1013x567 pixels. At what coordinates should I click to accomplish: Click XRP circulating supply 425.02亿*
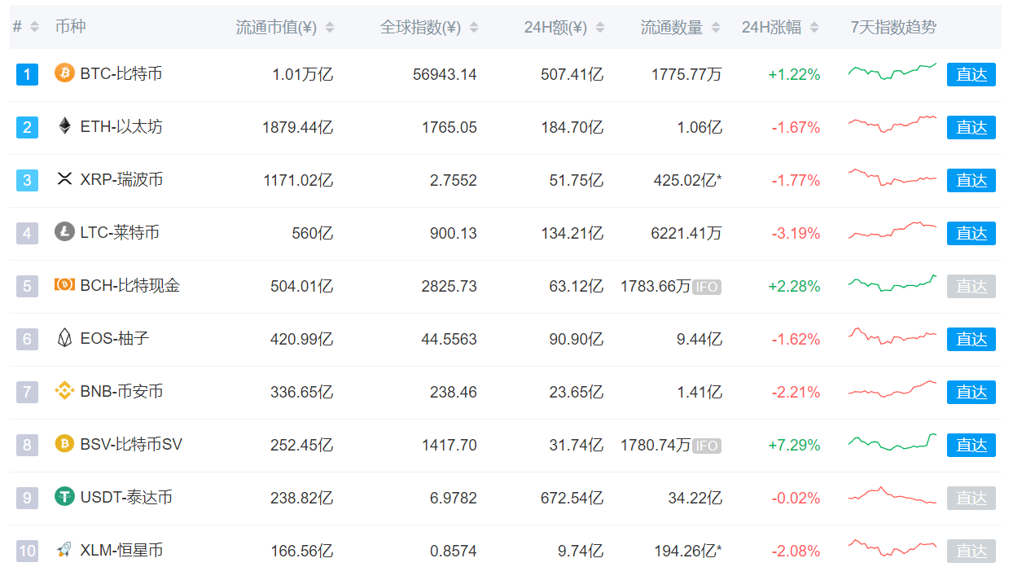click(688, 181)
